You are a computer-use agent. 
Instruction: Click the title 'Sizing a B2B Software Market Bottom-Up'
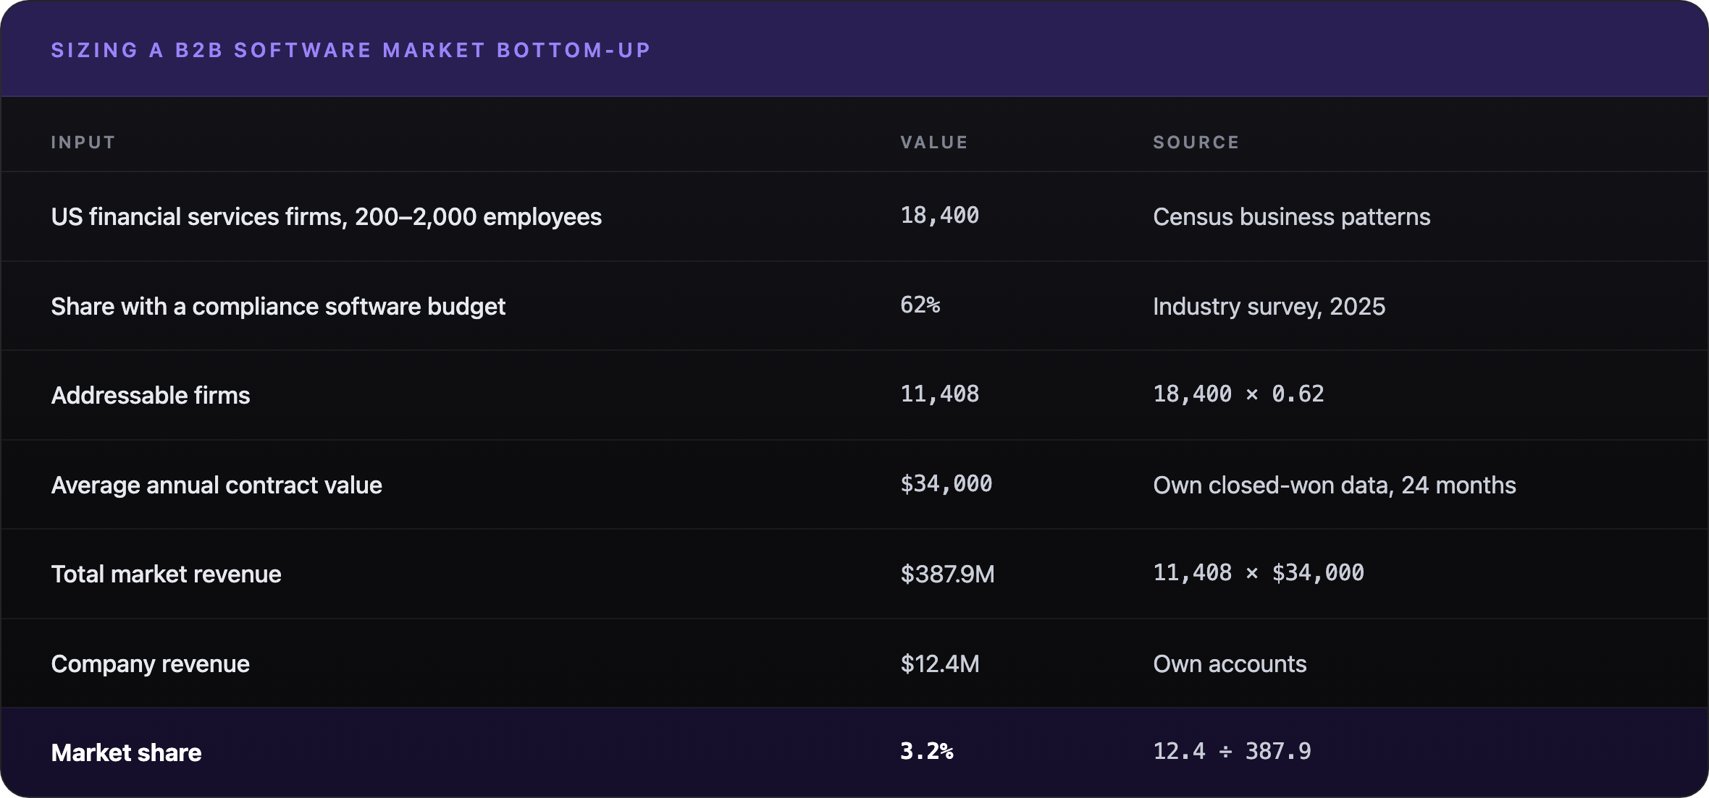click(x=351, y=50)
